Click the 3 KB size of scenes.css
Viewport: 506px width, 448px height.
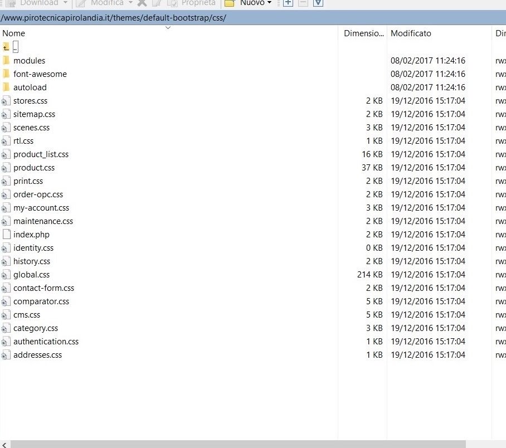pos(374,128)
